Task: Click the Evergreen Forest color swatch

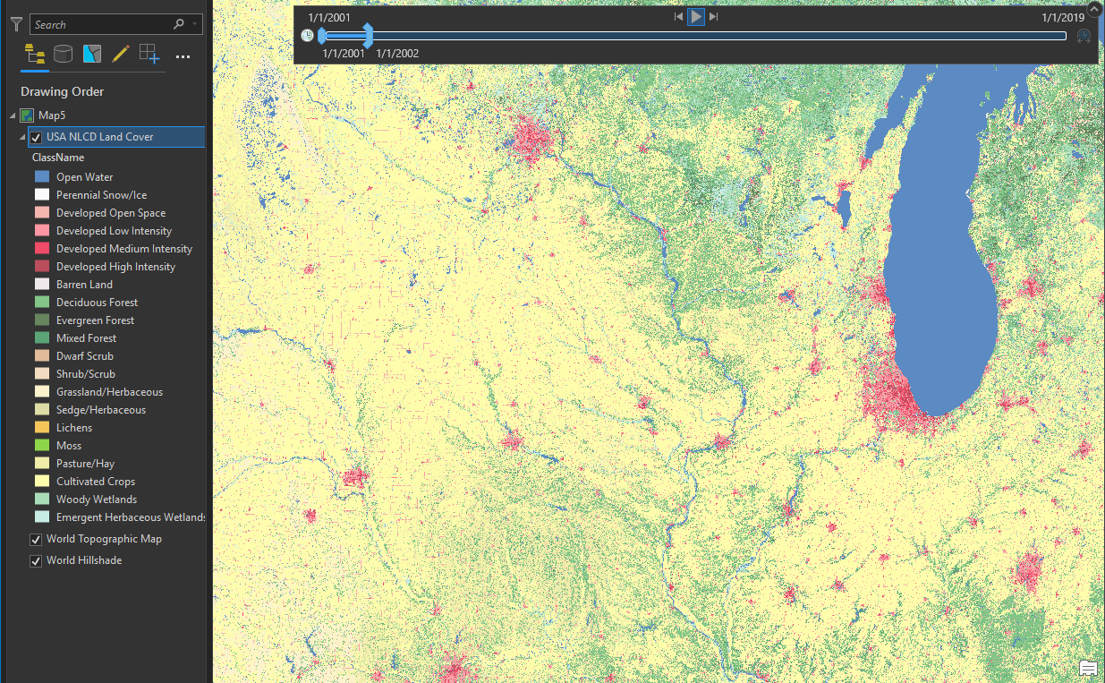Action: pyautogui.click(x=41, y=320)
